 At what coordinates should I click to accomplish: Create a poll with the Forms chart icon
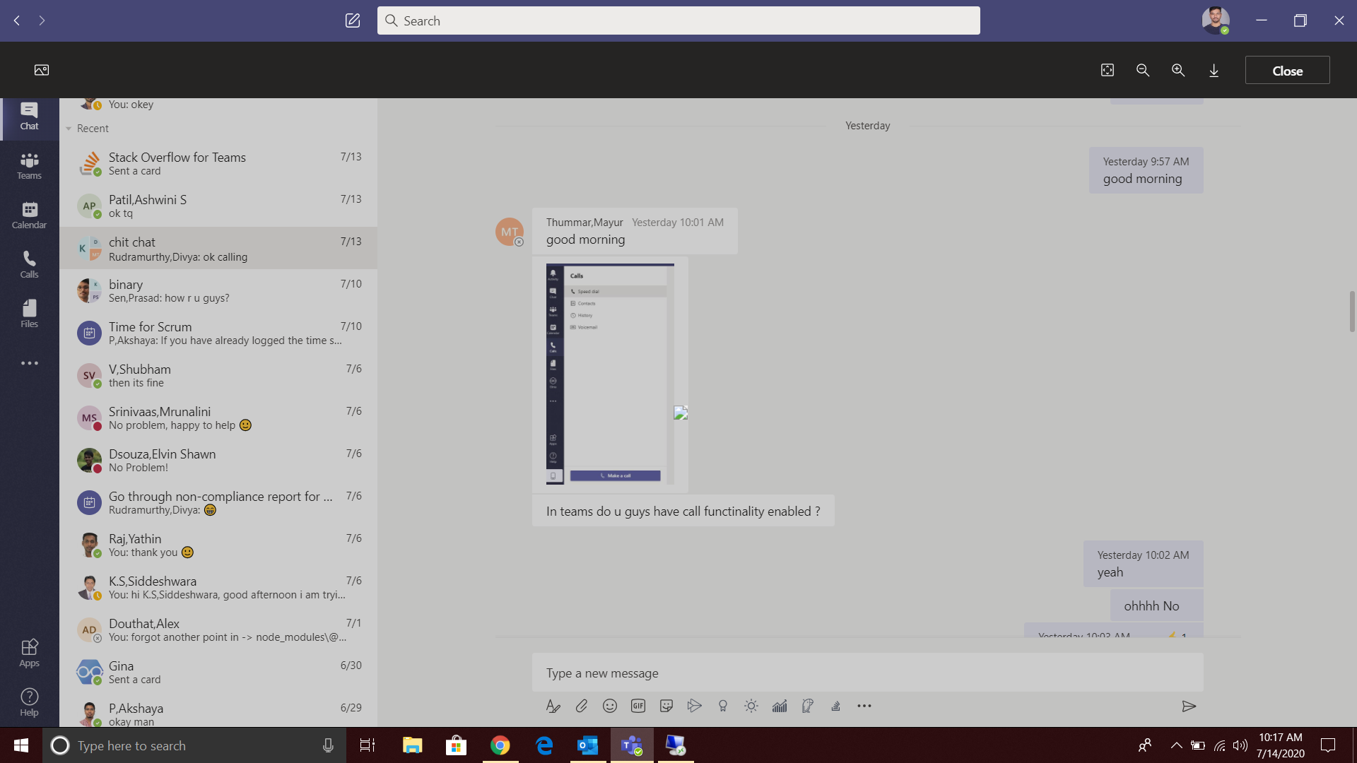click(780, 706)
